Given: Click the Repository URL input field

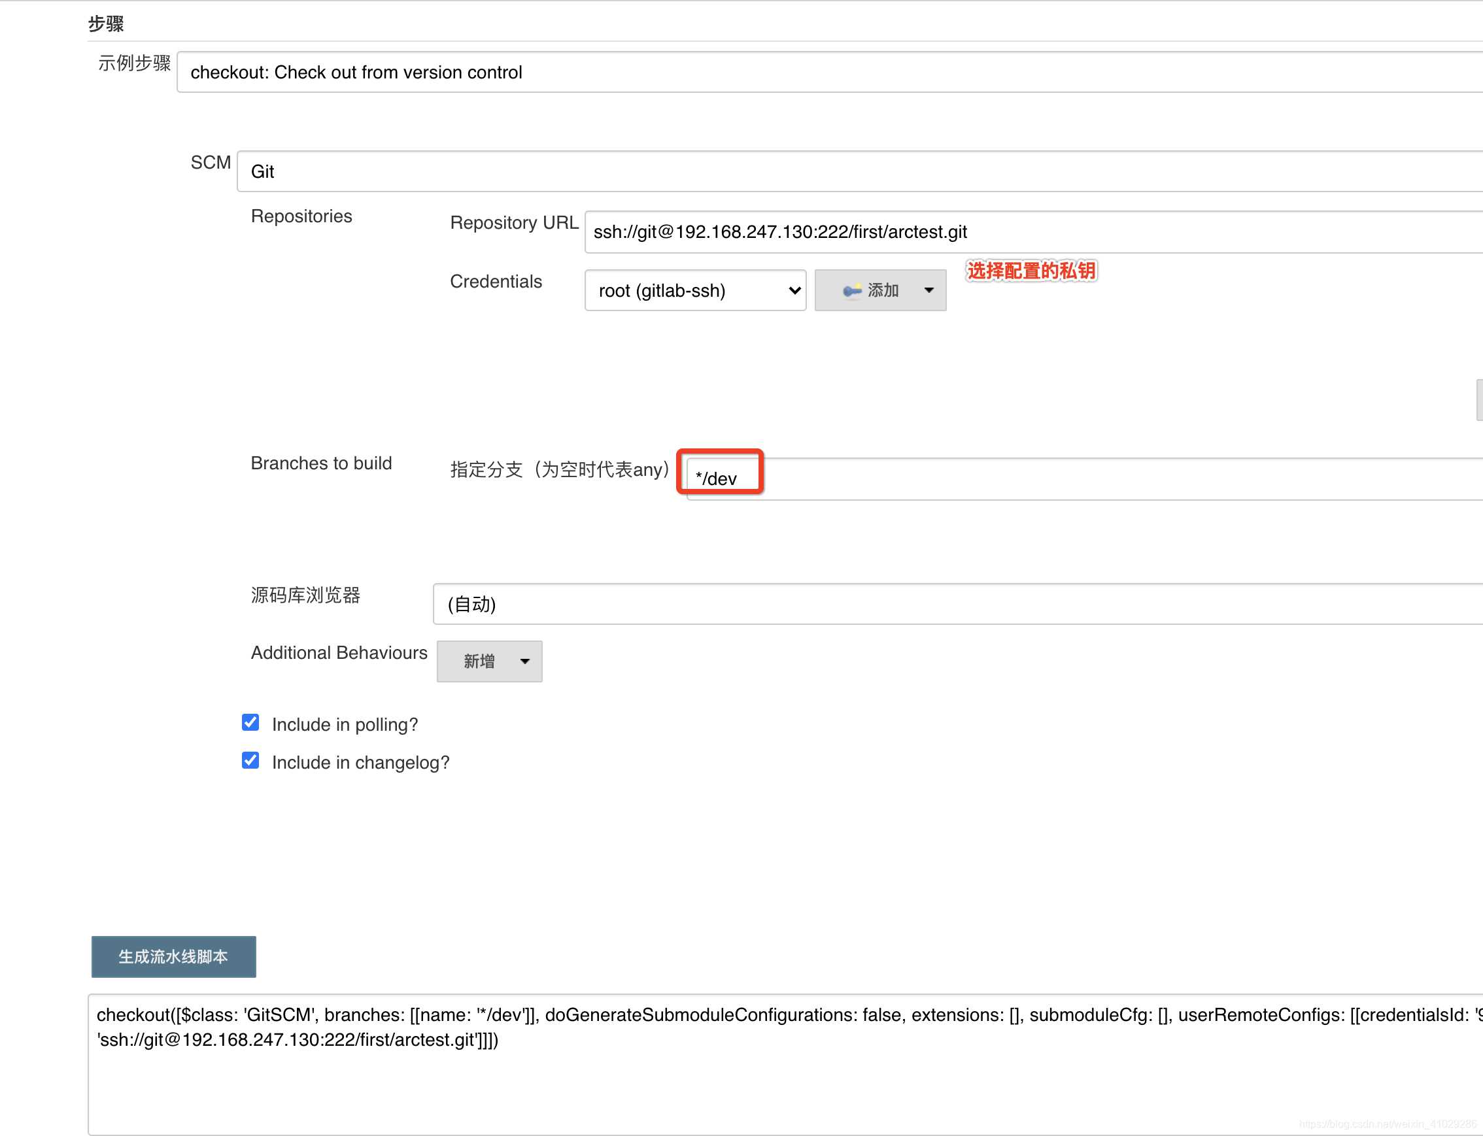Looking at the screenshot, I should (1034, 232).
